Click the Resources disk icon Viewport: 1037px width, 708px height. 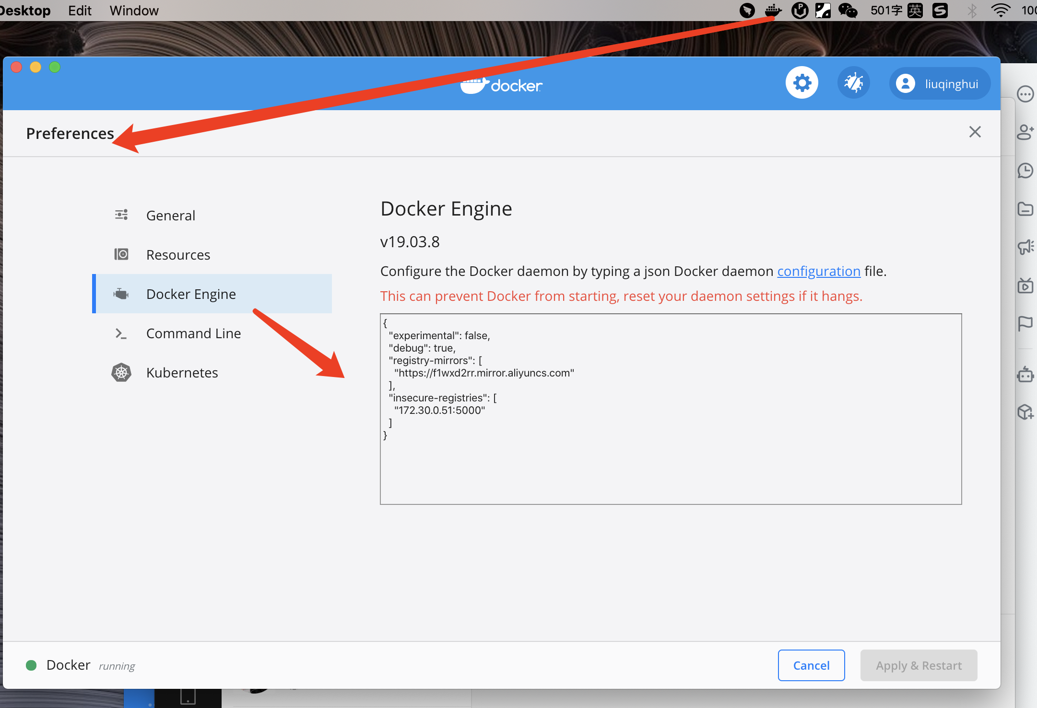[x=121, y=254]
